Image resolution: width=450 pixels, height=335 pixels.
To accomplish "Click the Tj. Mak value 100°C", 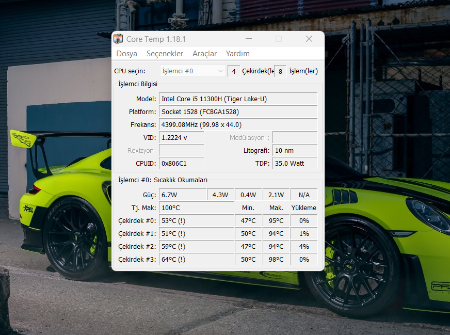I will click(197, 208).
